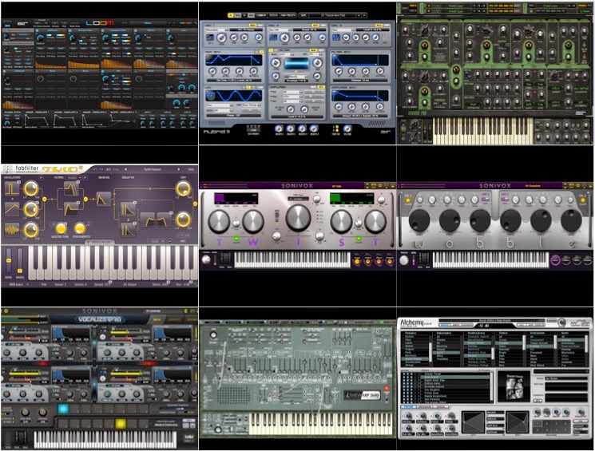Click the Wheel slider handle in Twin 2

[20, 271]
